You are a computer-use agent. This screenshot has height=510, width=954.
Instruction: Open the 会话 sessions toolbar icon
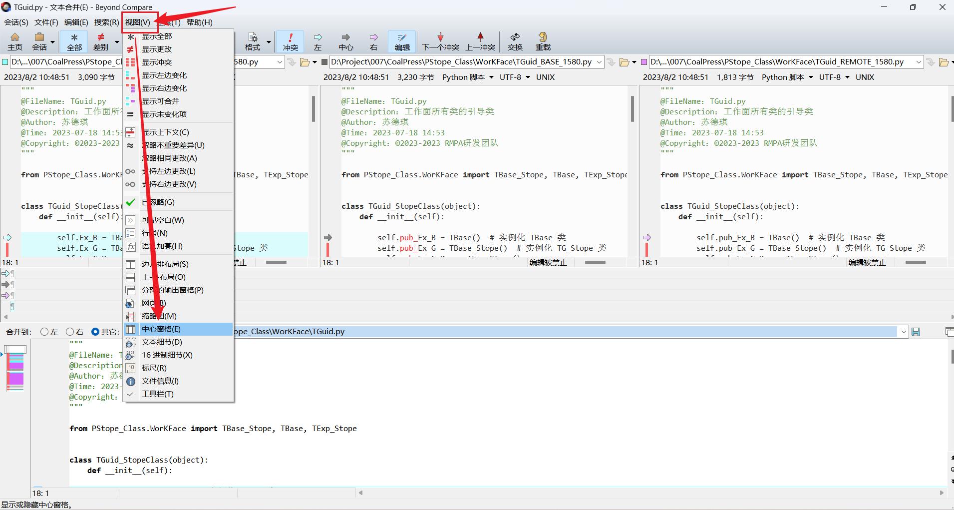pyautogui.click(x=39, y=41)
